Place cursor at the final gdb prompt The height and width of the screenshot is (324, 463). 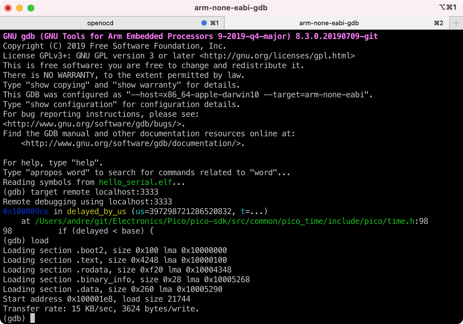[32, 318]
